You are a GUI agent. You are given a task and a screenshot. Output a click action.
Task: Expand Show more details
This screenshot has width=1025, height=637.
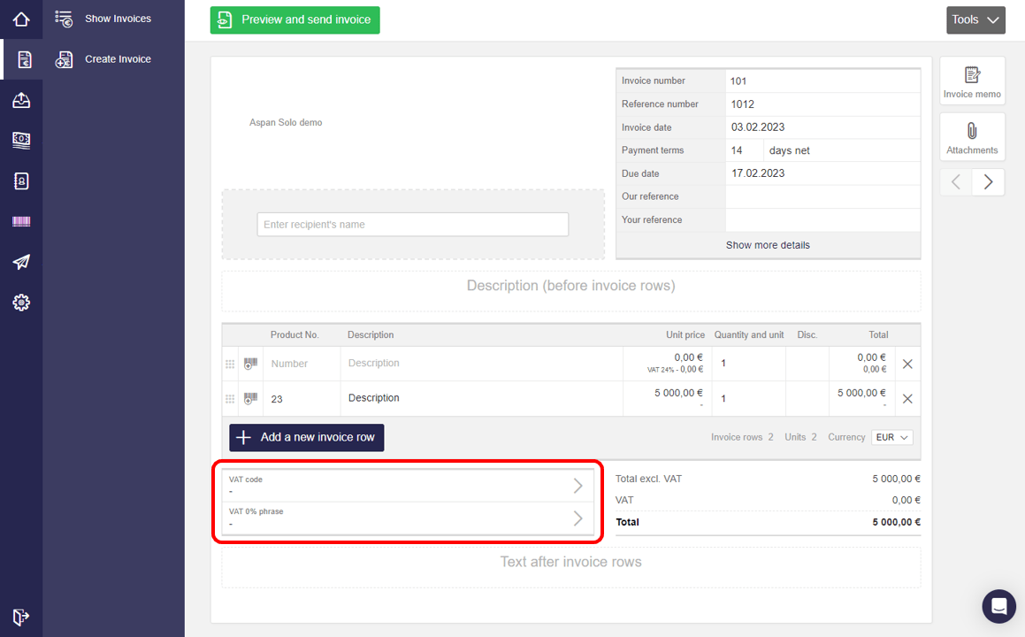[x=768, y=245]
